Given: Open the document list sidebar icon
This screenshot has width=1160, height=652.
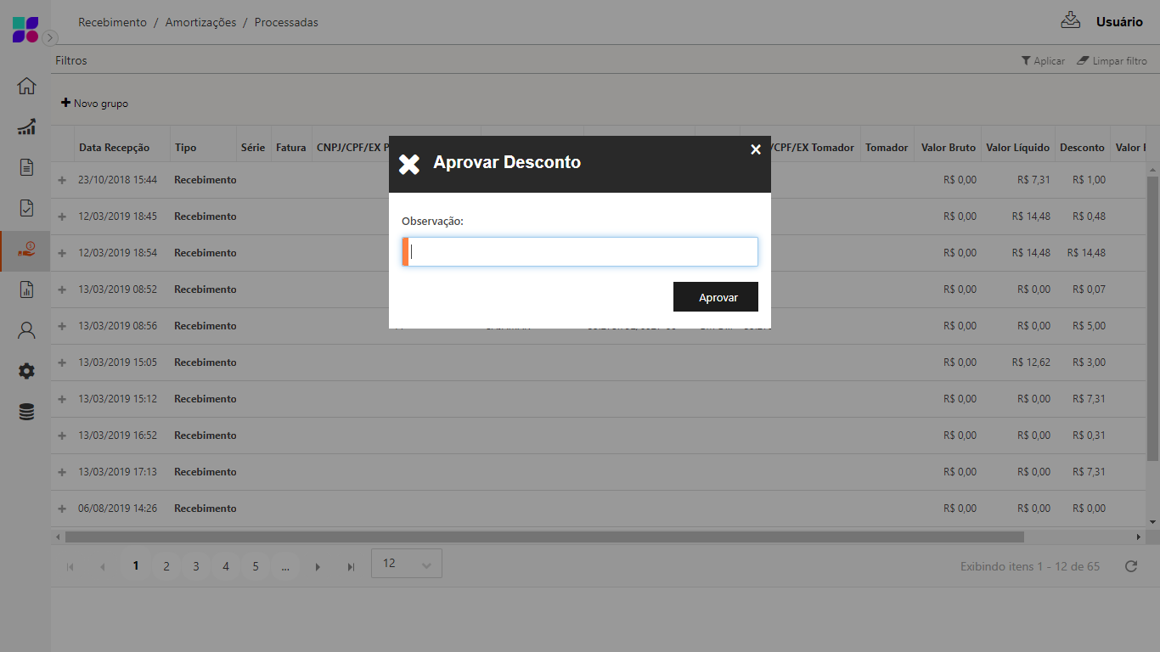Looking at the screenshot, I should (26, 167).
